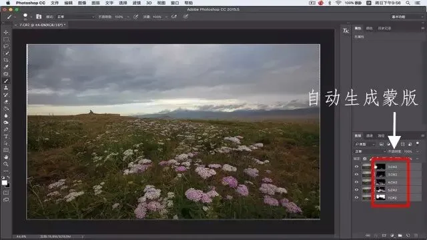This screenshot has width=427, height=240.
Task: Switch to the 通道 tab
Action: (369, 135)
